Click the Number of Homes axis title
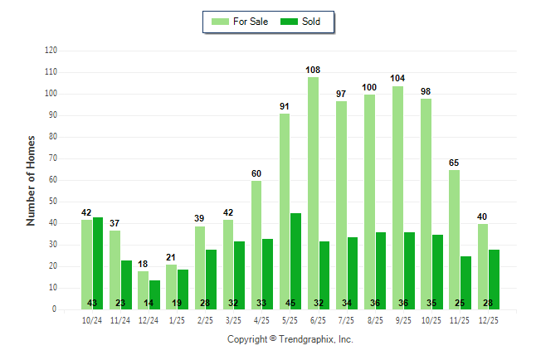Viewport: 536px width, 360px height. pyautogui.click(x=32, y=180)
